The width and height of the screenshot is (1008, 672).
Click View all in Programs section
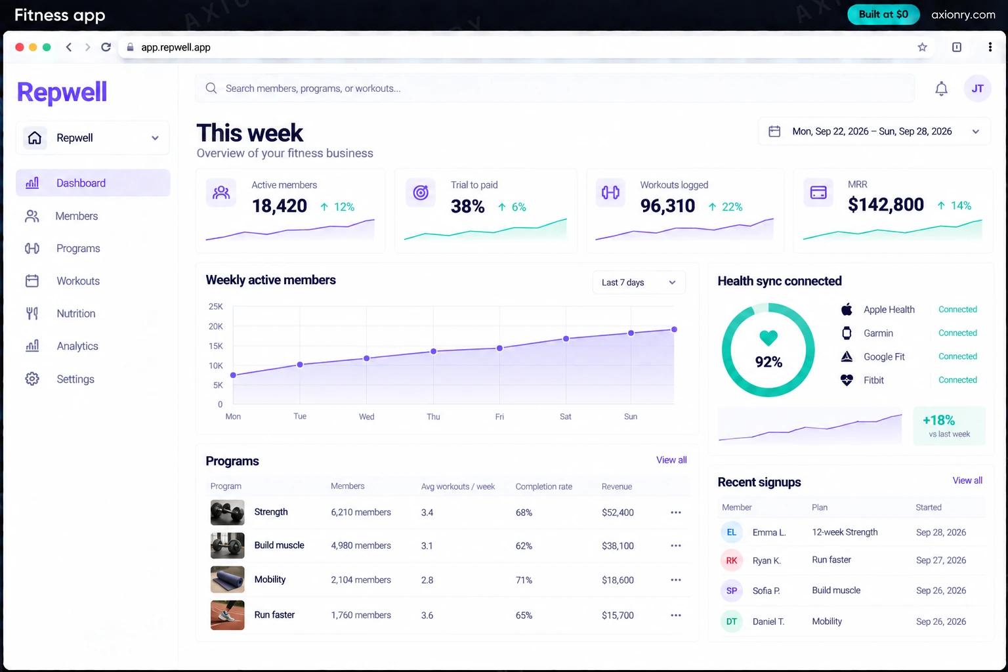(671, 460)
